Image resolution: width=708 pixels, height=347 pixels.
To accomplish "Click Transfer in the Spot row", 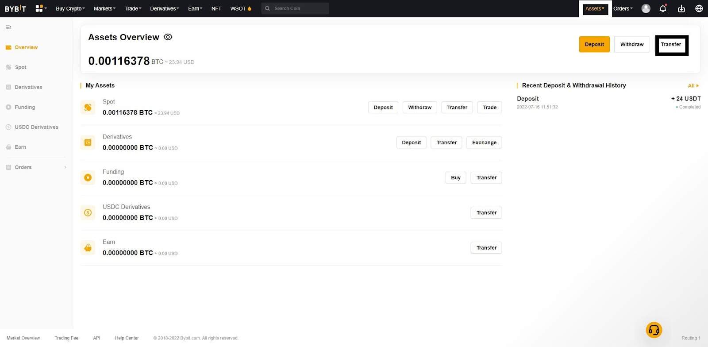I will 457,108.
